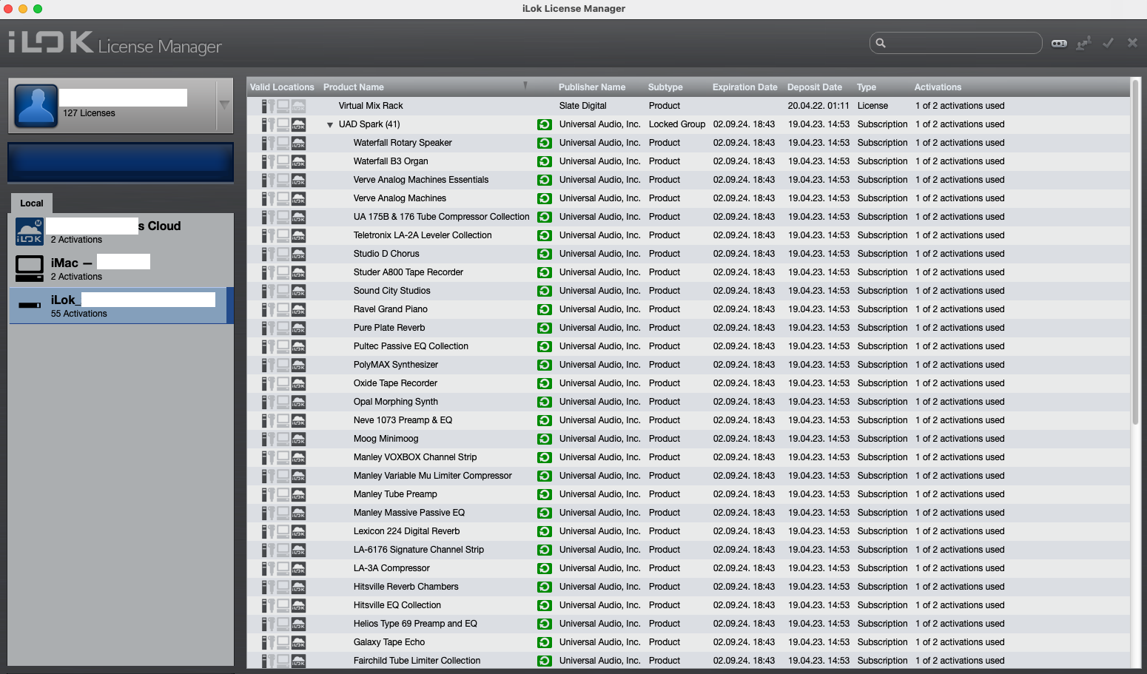Image resolution: width=1147 pixels, height=674 pixels.
Task: Sort by Deposit Date column header
Action: point(815,87)
